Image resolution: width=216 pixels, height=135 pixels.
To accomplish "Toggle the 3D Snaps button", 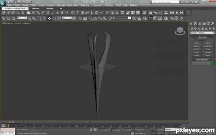I will pyautogui.click(x=90, y=18).
